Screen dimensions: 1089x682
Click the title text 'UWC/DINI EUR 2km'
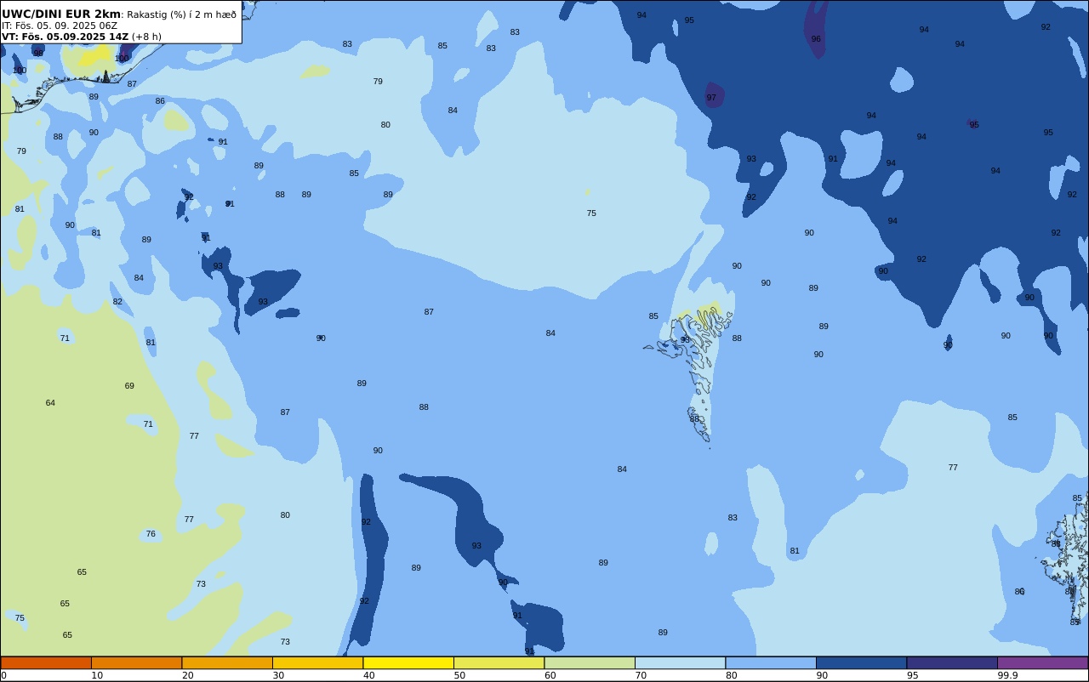(61, 14)
